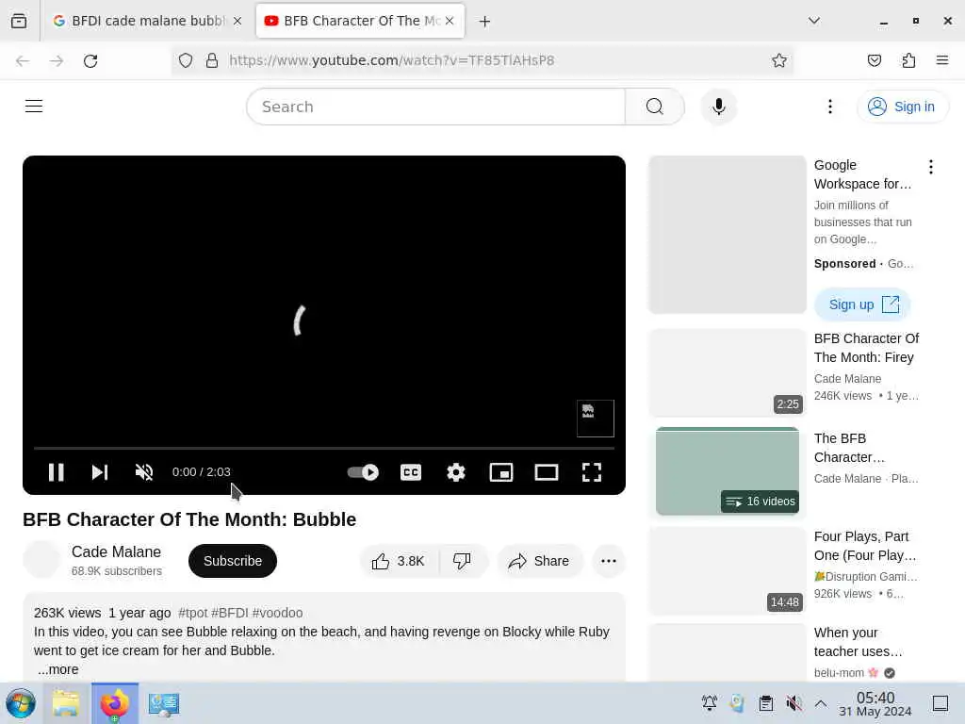Image resolution: width=965 pixels, height=724 pixels.
Task: Click the #tpot hashtag
Action: click(193, 613)
